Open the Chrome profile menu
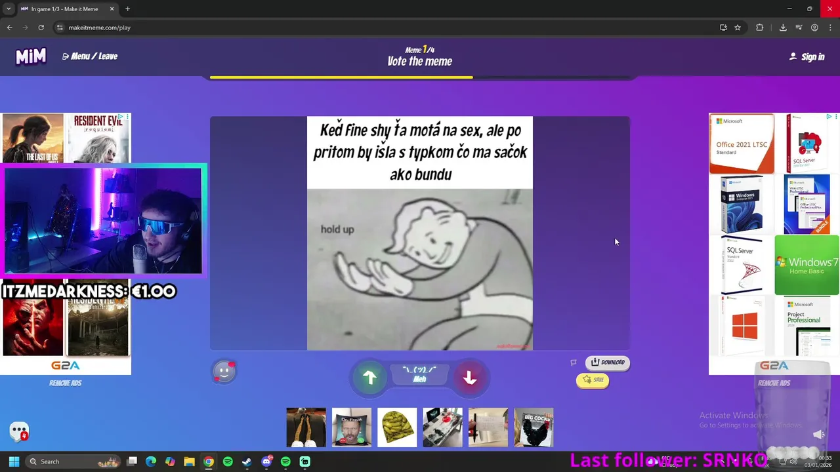Screen dimensions: 840x472 814,28
